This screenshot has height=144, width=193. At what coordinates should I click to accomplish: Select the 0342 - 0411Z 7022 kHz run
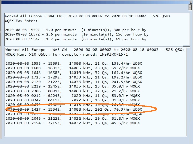pos(73,100)
